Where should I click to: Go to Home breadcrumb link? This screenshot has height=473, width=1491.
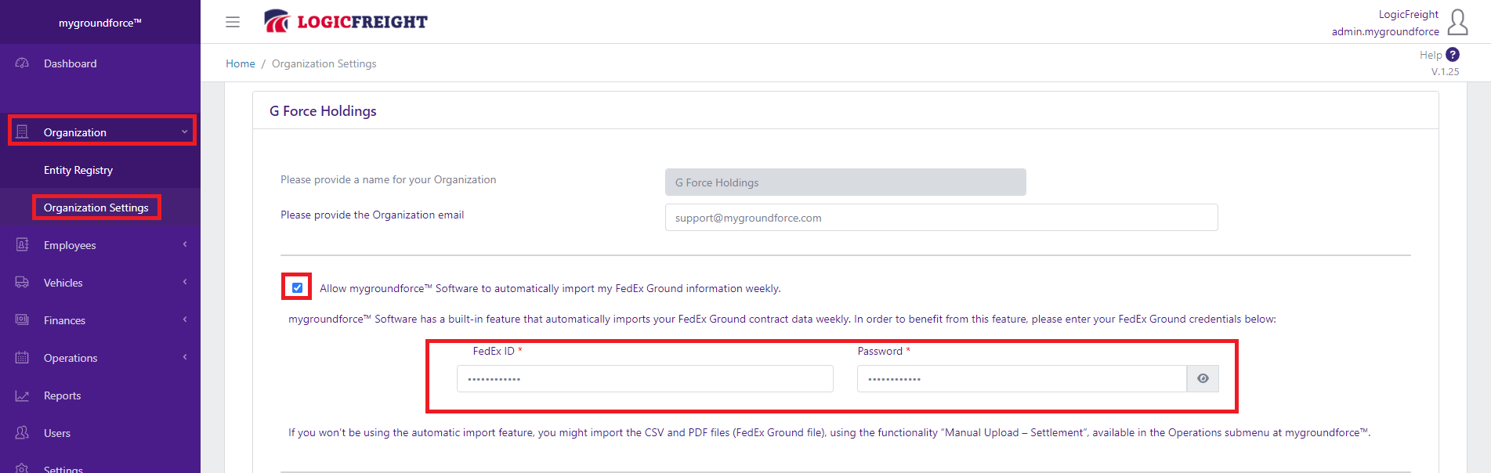tap(241, 63)
